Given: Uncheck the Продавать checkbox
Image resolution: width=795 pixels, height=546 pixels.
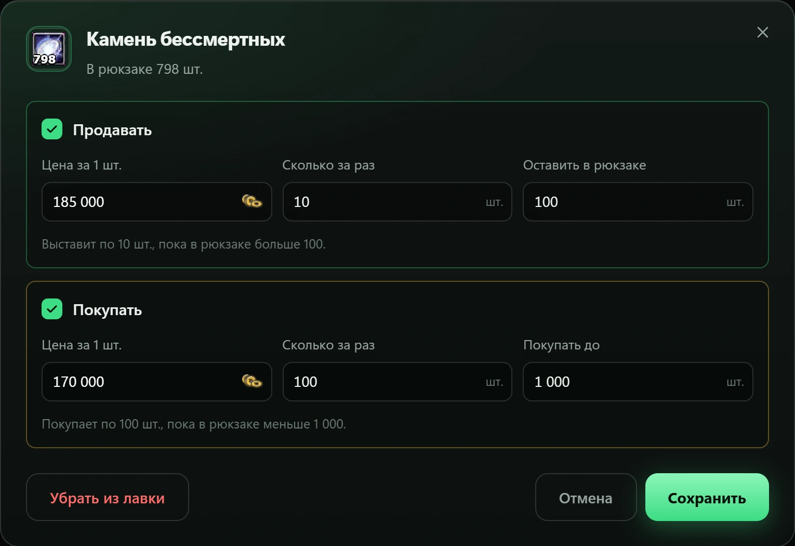Looking at the screenshot, I should [52, 129].
